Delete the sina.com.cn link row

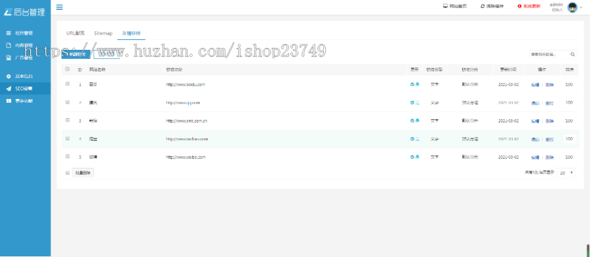tap(550, 121)
